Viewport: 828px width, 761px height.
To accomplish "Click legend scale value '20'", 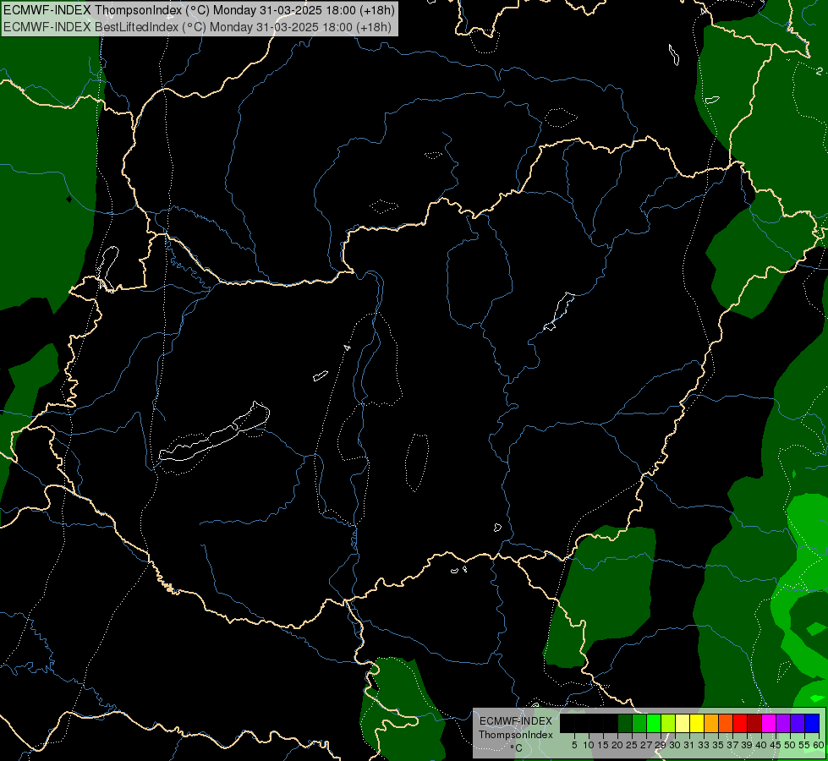I will [617, 745].
